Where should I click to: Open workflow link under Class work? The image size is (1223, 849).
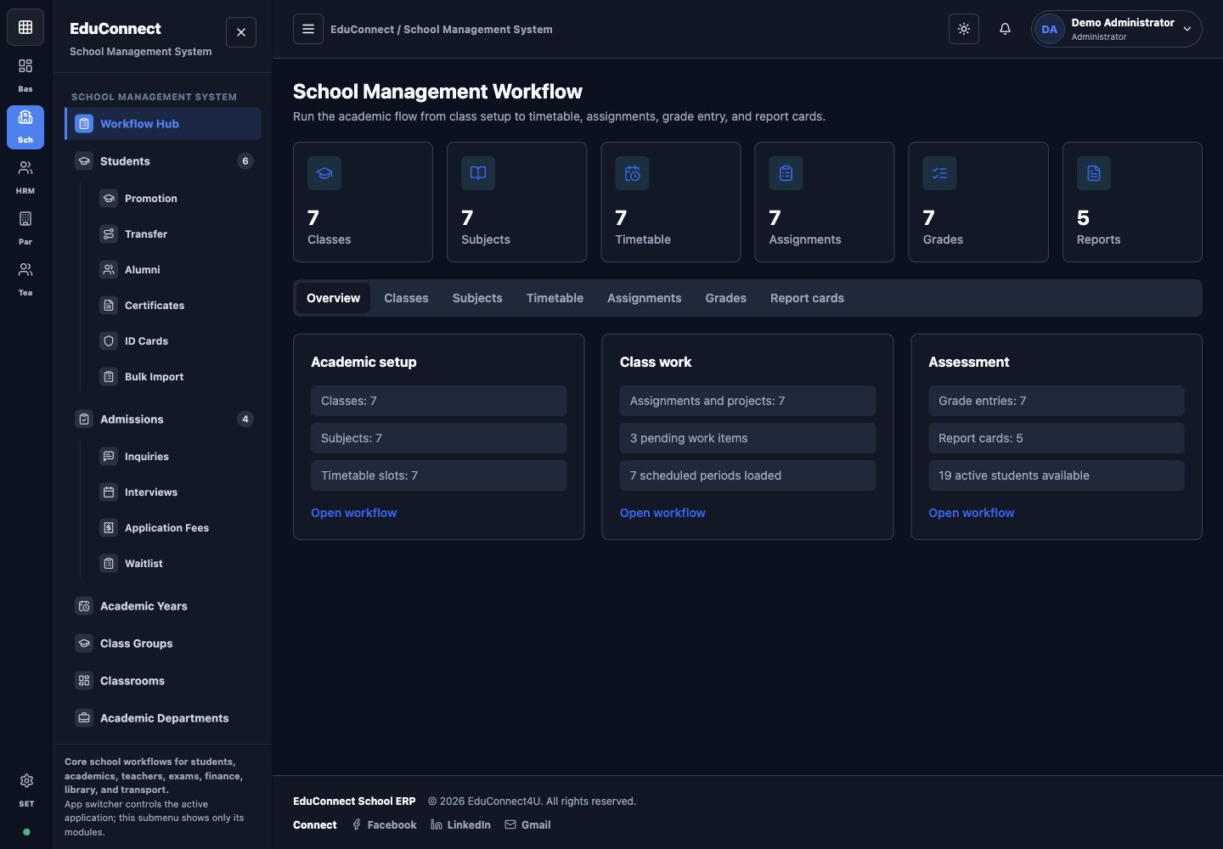[662, 513]
